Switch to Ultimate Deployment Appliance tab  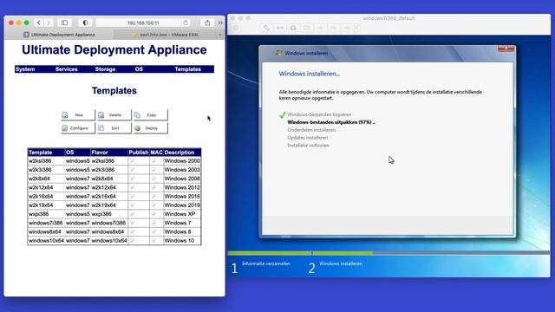(x=59, y=35)
